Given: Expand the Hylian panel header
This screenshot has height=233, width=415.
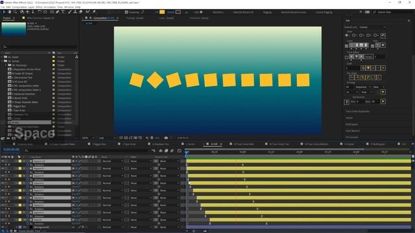Looking at the screenshot, I should point(349,118).
